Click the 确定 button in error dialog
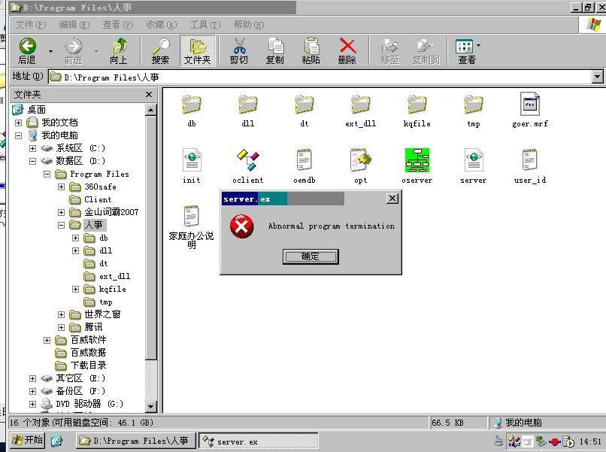The width and height of the screenshot is (606, 452). click(x=310, y=256)
